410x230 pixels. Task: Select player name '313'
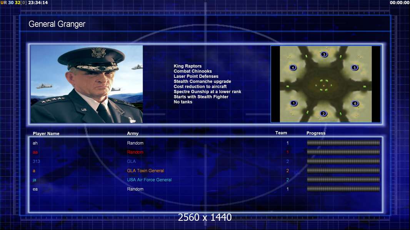(x=36, y=161)
